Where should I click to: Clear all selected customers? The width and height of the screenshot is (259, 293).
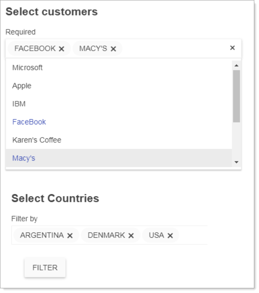[x=232, y=48]
